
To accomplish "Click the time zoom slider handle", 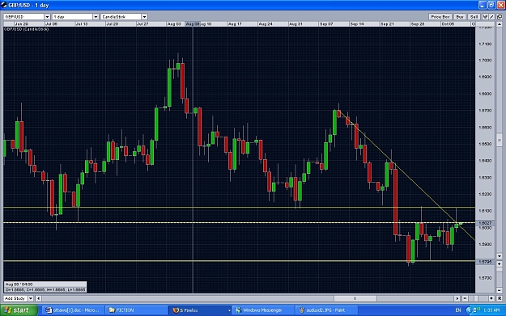I will 476,298.
